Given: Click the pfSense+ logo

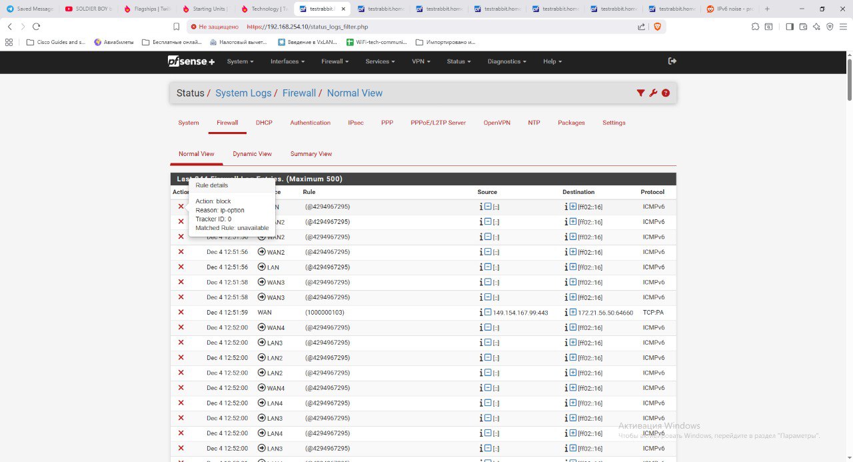Looking at the screenshot, I should [191, 61].
